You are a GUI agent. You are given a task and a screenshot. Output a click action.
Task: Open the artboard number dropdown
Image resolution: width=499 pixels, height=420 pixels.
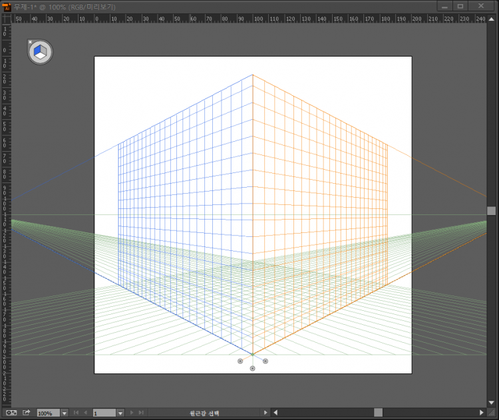click(x=120, y=413)
